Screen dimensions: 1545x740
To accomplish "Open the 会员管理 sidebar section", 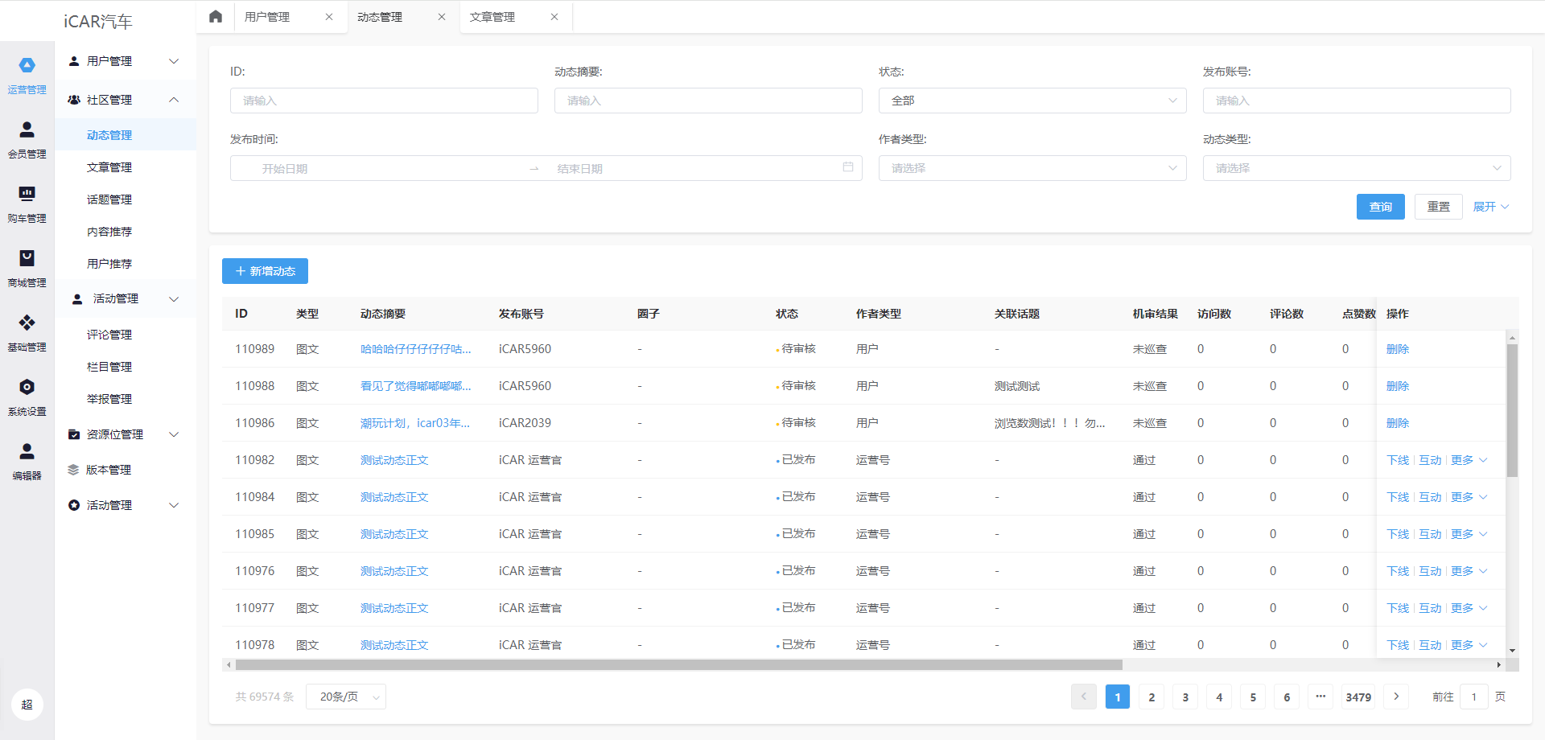I will pos(27,140).
